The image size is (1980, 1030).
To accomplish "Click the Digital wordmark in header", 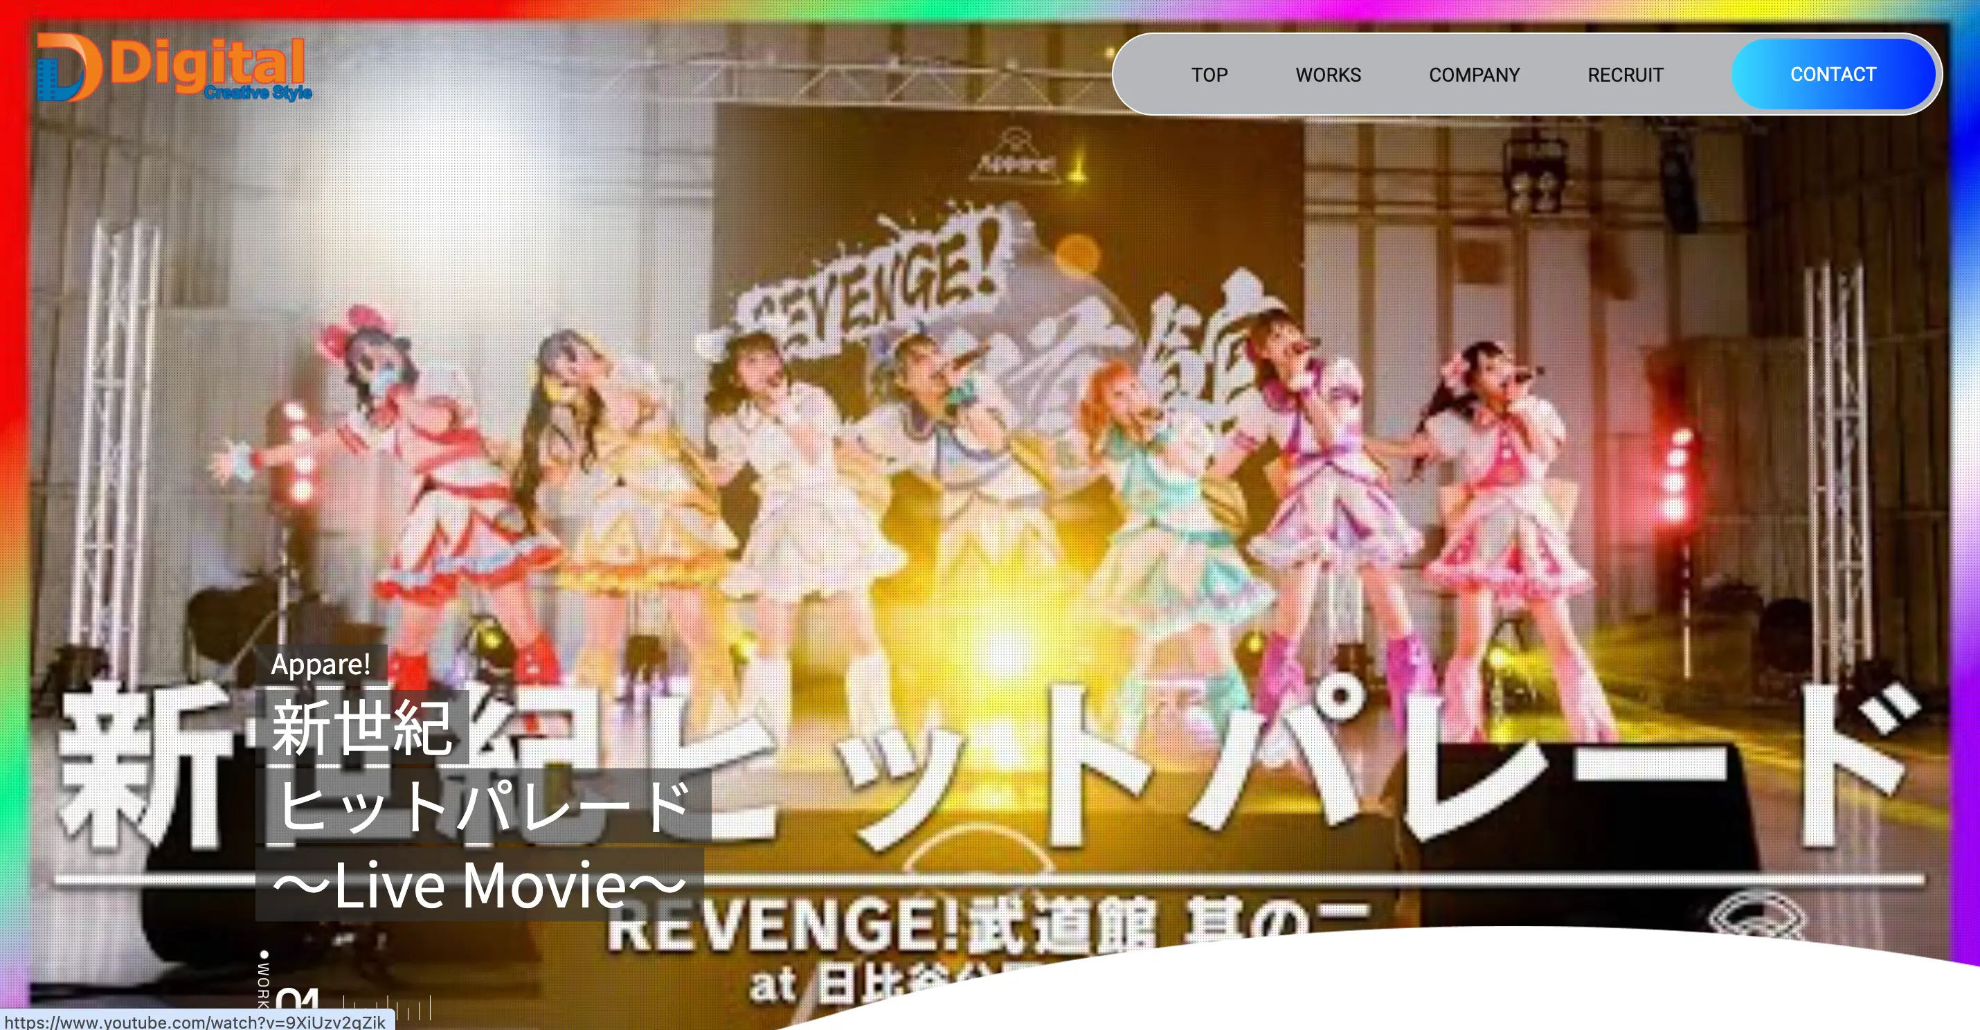I will (x=208, y=63).
